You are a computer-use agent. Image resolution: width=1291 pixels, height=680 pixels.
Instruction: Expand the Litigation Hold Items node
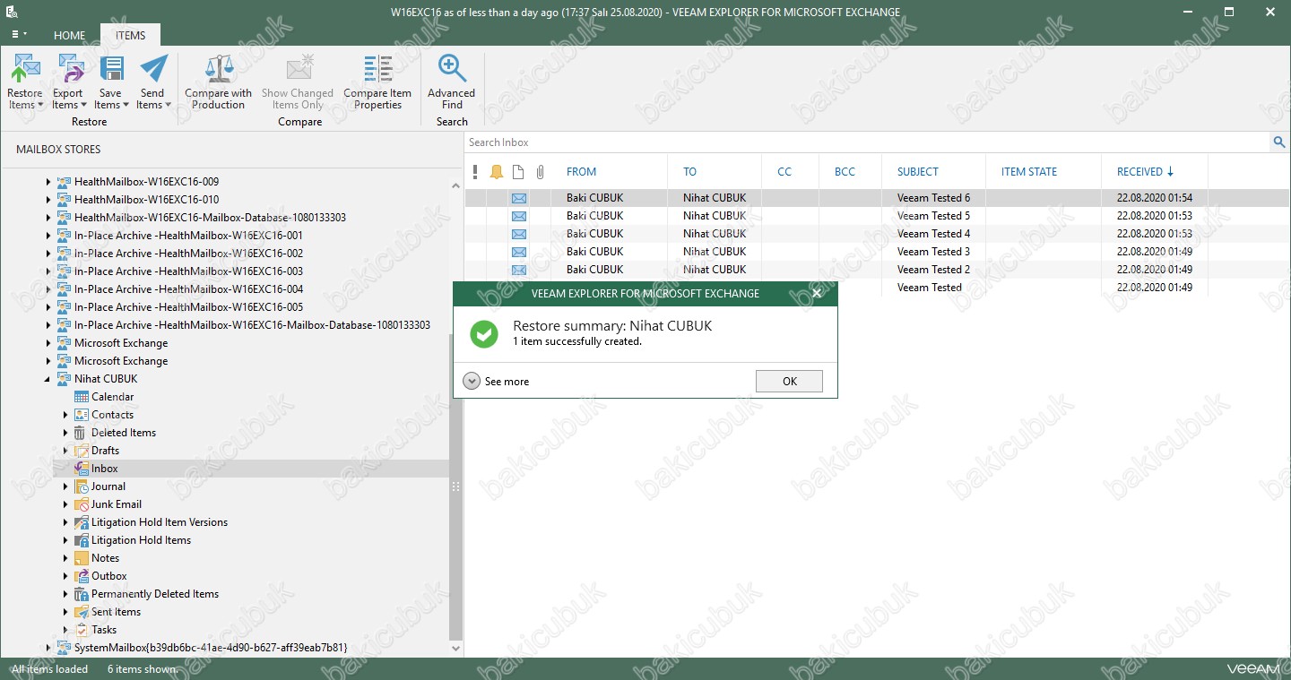pos(65,540)
